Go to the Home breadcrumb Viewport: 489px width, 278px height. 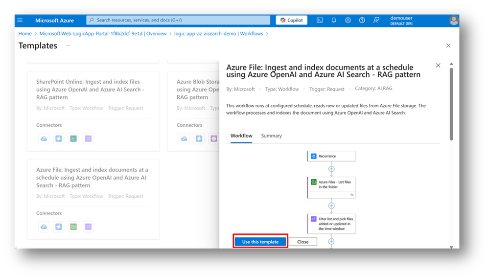[25, 34]
